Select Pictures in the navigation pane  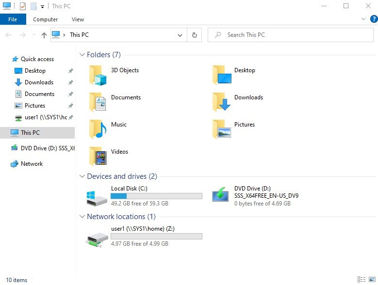click(35, 106)
